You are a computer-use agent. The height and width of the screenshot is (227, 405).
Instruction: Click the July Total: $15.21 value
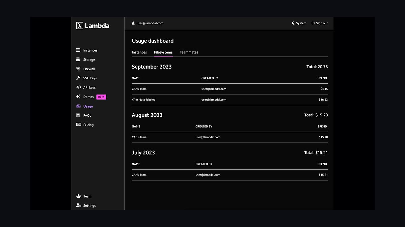click(x=316, y=153)
